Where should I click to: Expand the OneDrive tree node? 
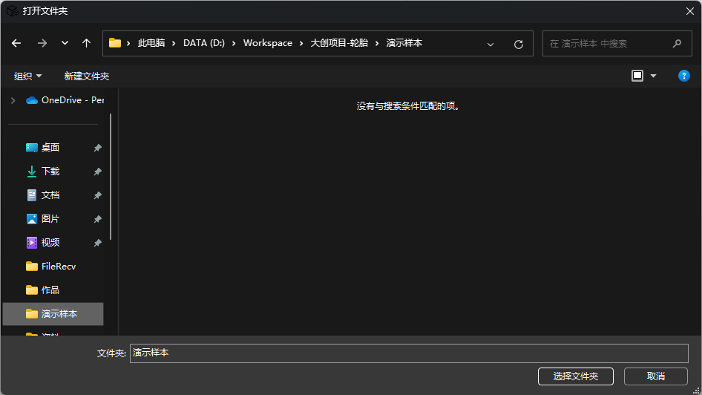click(x=13, y=100)
